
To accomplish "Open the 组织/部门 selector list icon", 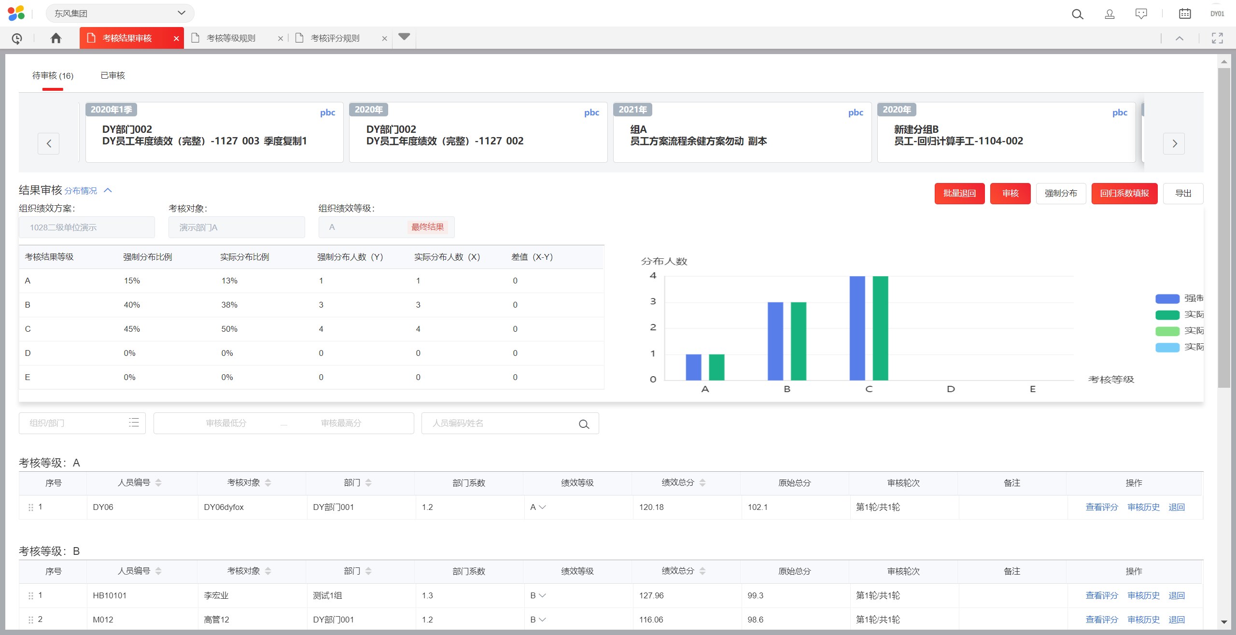I will click(x=134, y=423).
